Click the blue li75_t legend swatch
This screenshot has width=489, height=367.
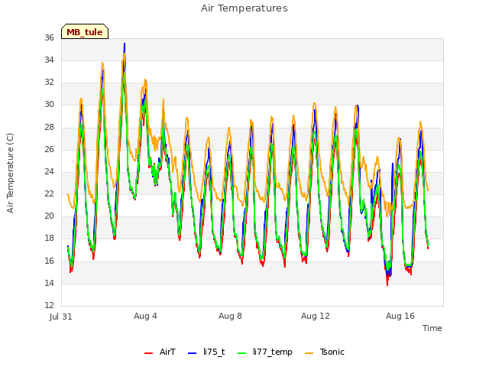[192, 353]
